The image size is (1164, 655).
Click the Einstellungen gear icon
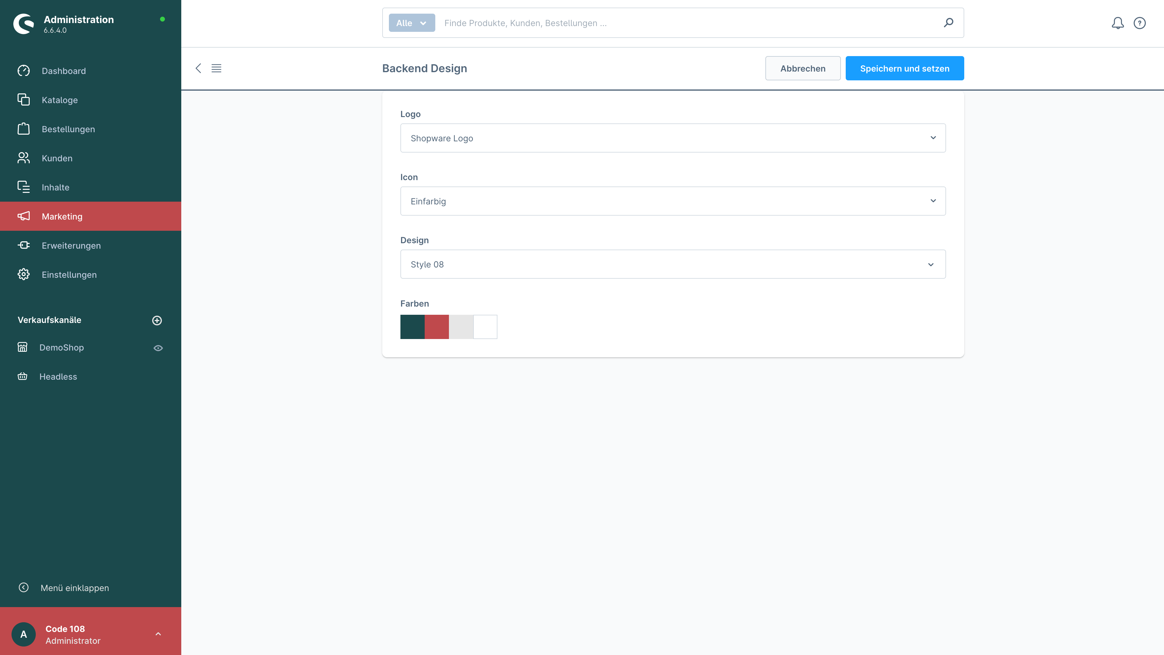pyautogui.click(x=24, y=274)
